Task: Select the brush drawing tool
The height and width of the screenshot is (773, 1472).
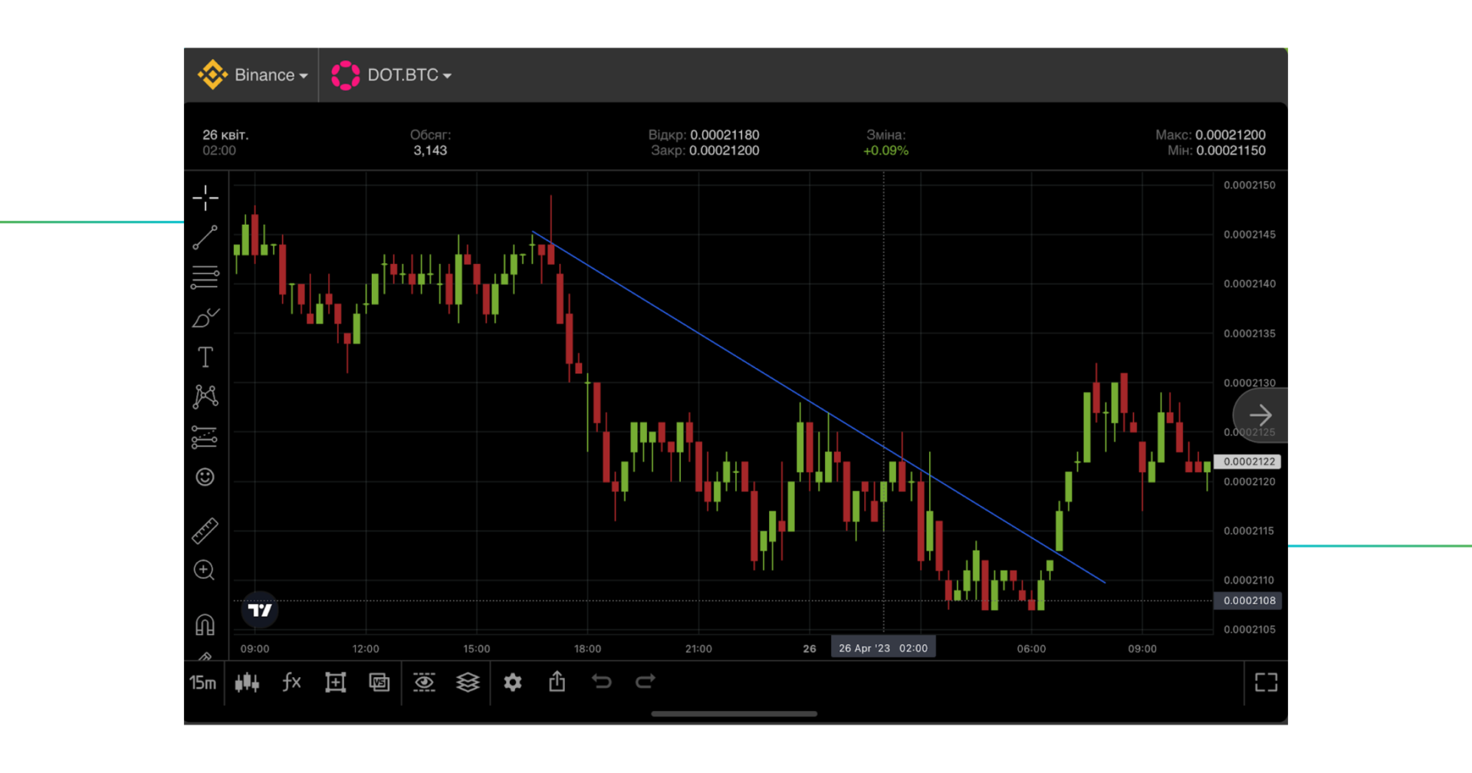Action: pos(205,317)
